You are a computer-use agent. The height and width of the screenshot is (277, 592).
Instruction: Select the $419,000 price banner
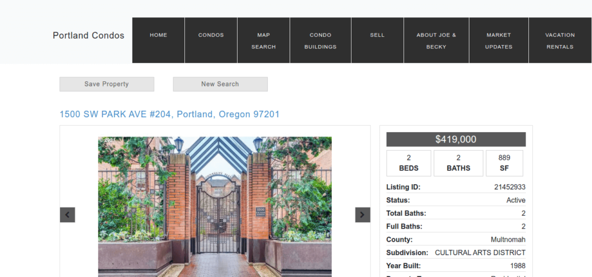coord(456,140)
